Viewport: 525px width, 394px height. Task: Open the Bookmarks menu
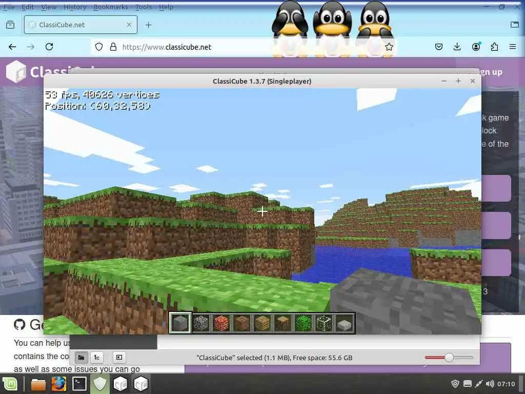[111, 7]
